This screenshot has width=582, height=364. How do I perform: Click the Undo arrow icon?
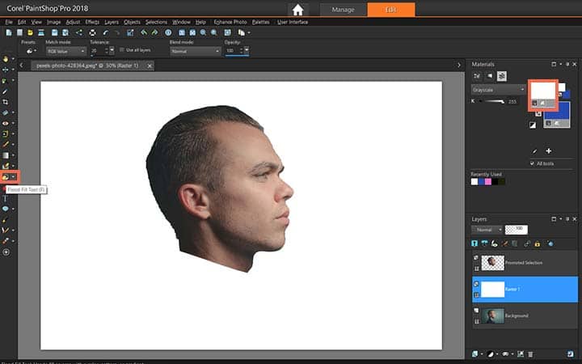point(106,32)
